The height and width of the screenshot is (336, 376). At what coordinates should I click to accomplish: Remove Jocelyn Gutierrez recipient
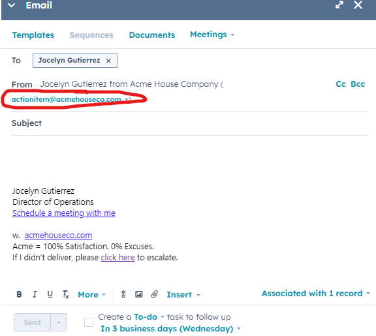(x=108, y=61)
